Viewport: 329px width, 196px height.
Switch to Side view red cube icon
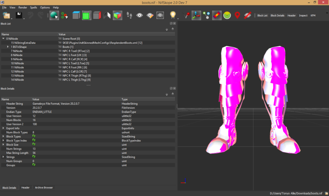(x=97, y=15)
